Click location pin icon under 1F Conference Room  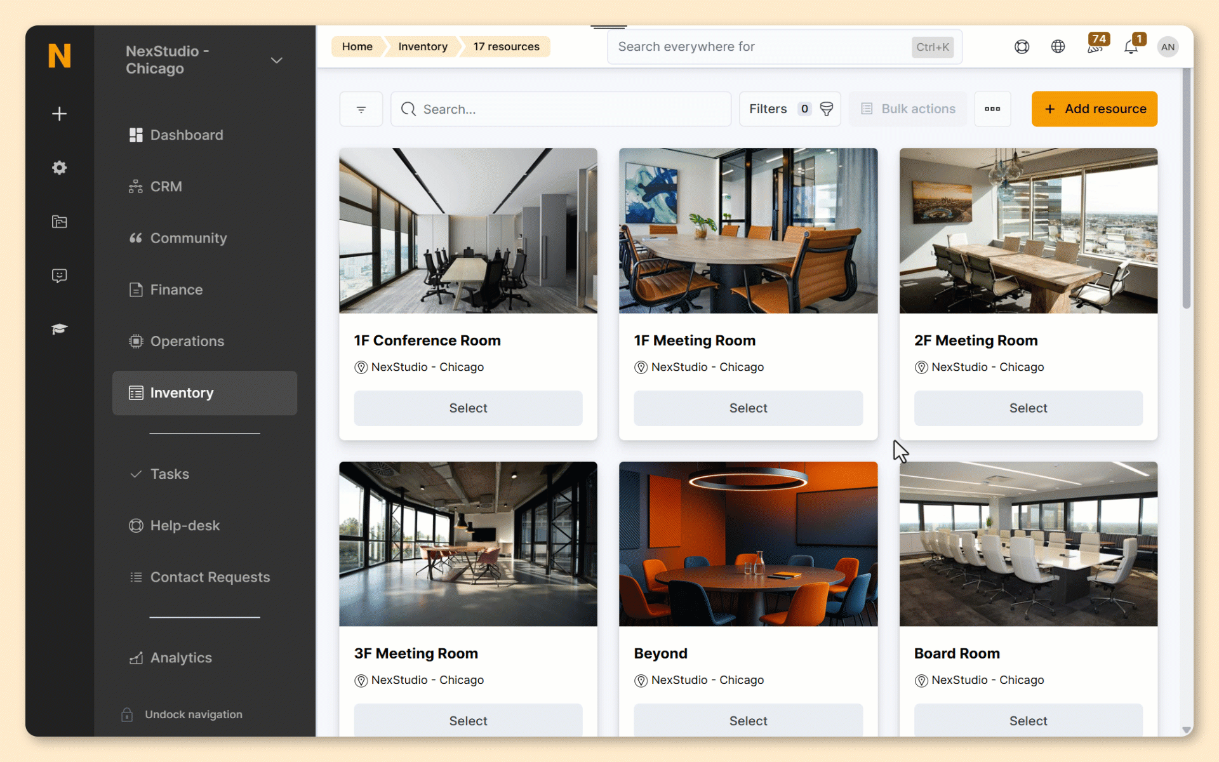(x=361, y=368)
